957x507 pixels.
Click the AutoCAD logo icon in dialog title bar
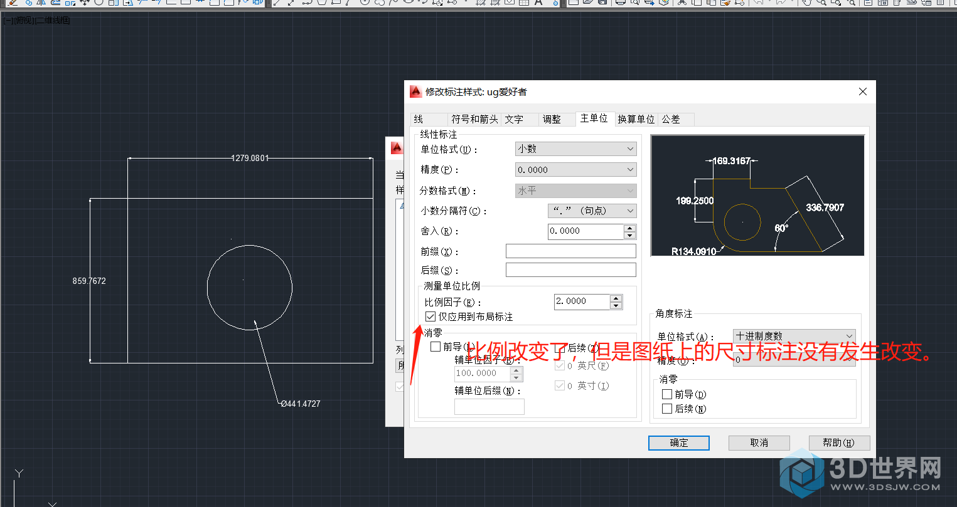(x=416, y=91)
